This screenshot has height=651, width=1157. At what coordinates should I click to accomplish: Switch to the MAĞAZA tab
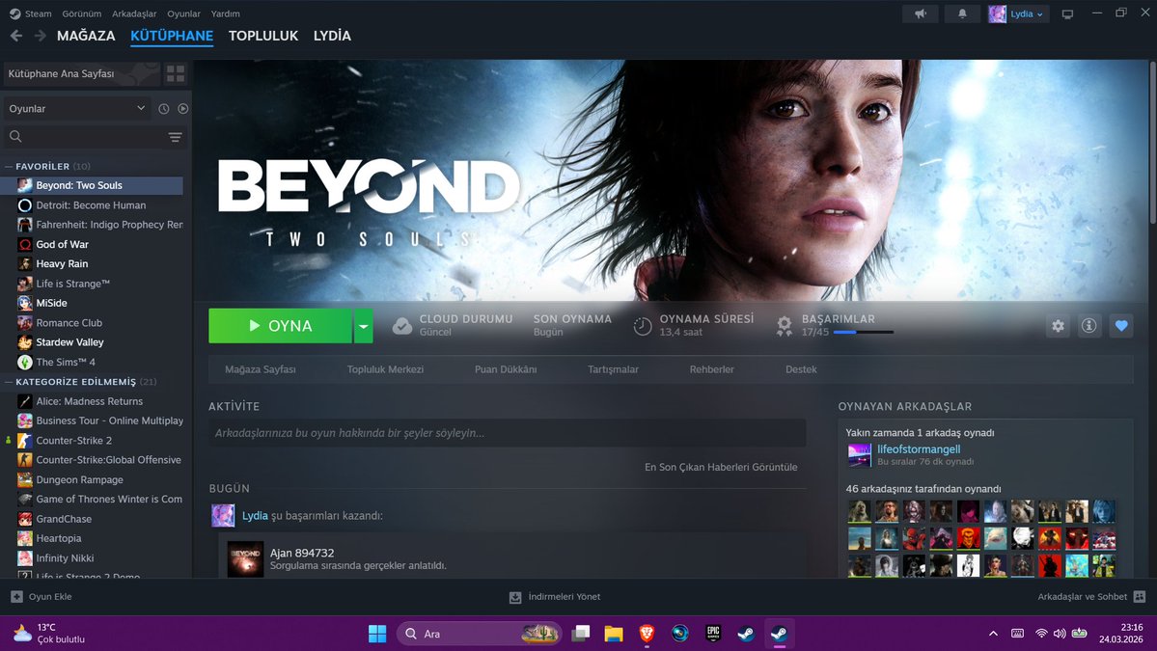click(x=86, y=36)
